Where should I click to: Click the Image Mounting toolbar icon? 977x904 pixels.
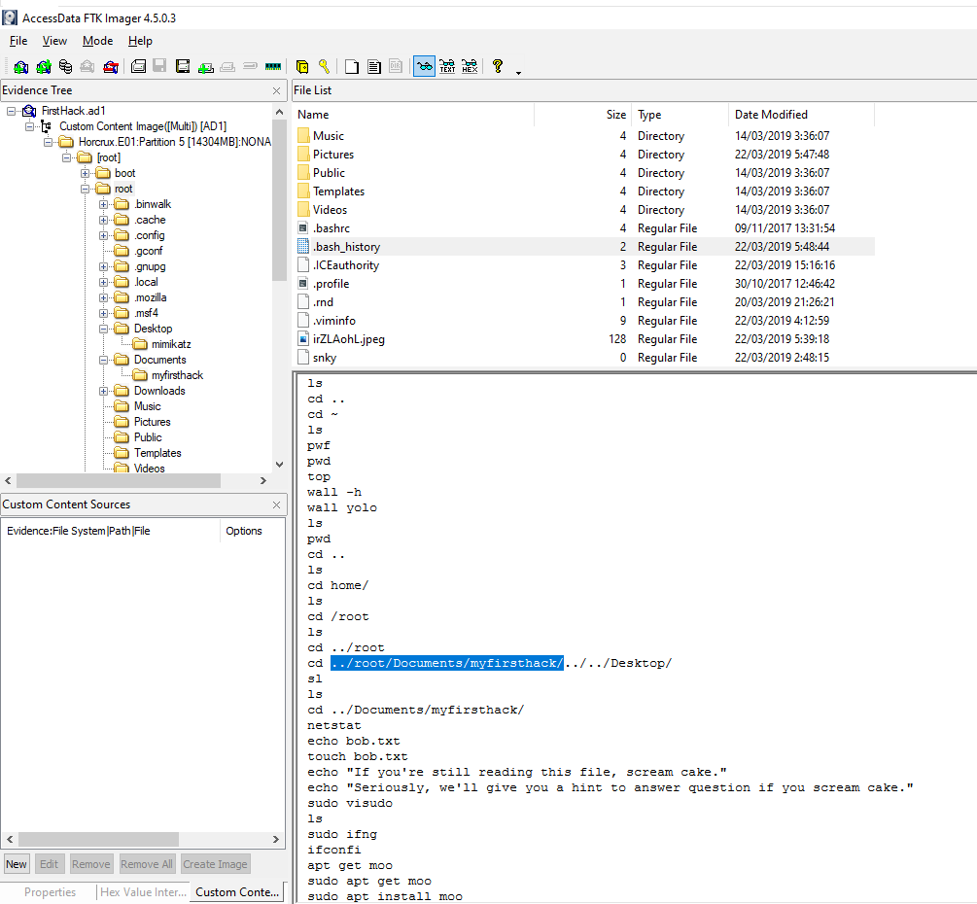pos(66,66)
